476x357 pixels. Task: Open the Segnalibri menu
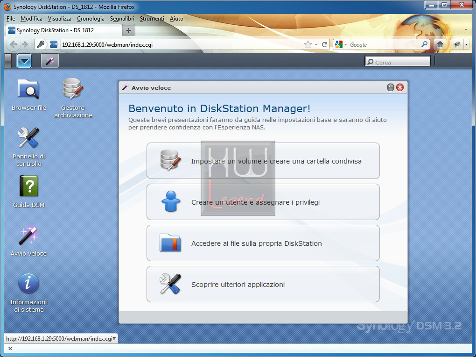coord(122,19)
